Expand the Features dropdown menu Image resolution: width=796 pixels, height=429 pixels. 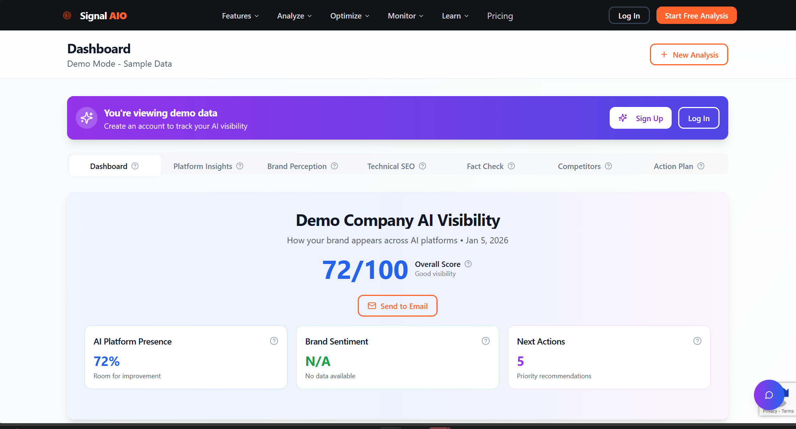coord(240,16)
